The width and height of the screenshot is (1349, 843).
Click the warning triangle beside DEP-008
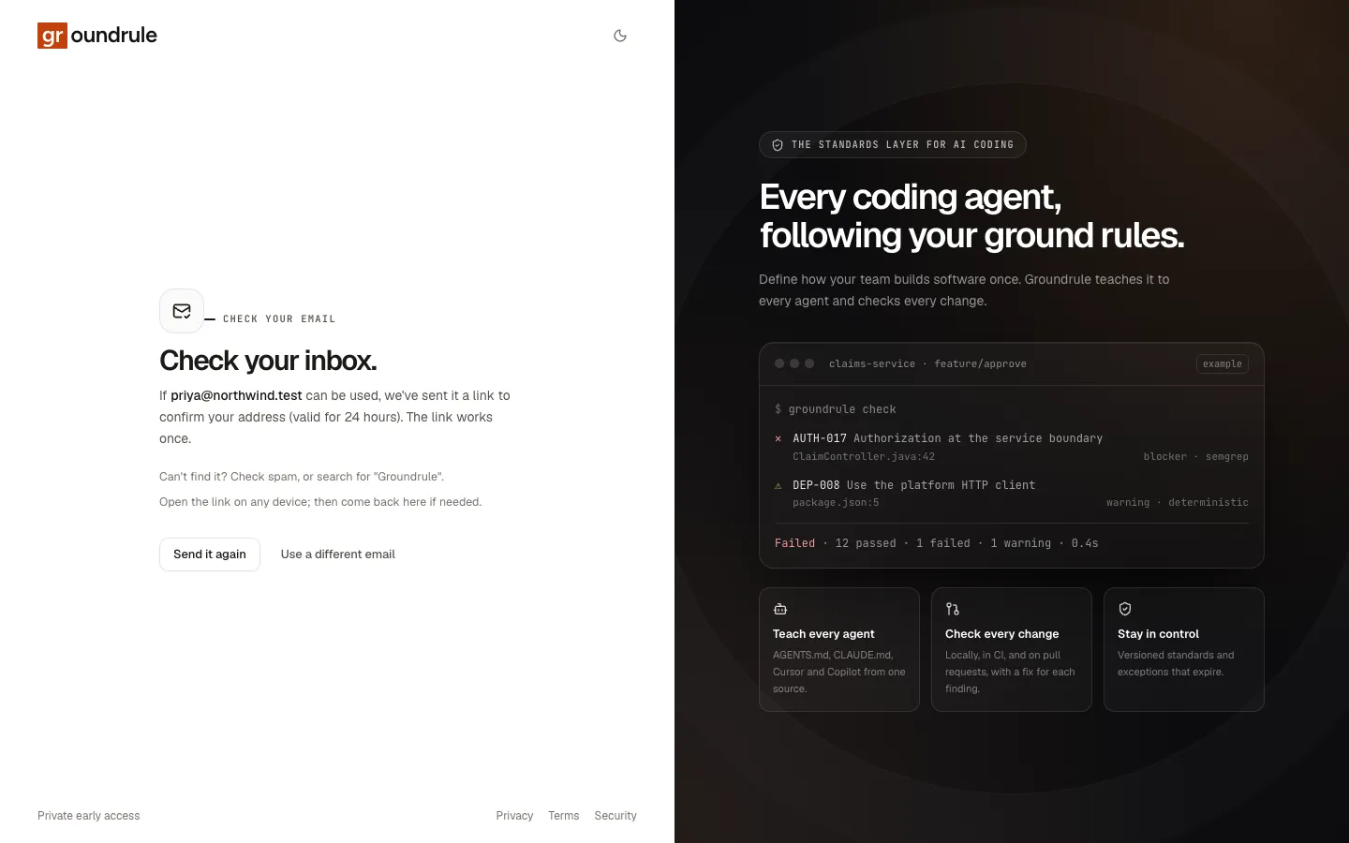pos(778,485)
